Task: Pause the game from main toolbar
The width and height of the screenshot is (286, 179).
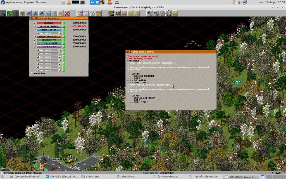Action: pos(124,13)
